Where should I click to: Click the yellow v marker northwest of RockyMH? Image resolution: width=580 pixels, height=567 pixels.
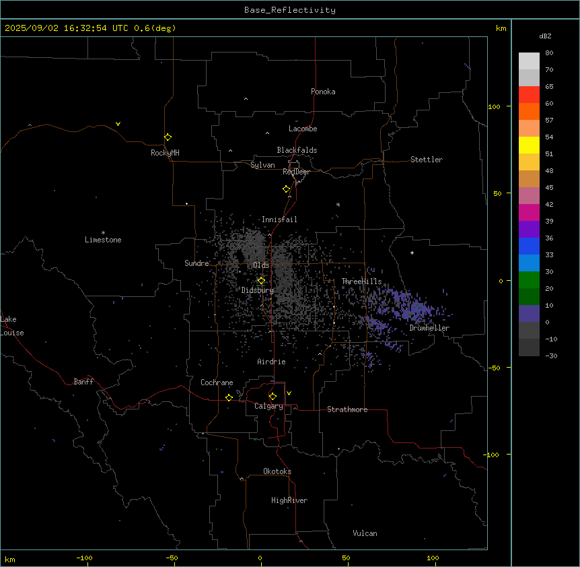[118, 124]
